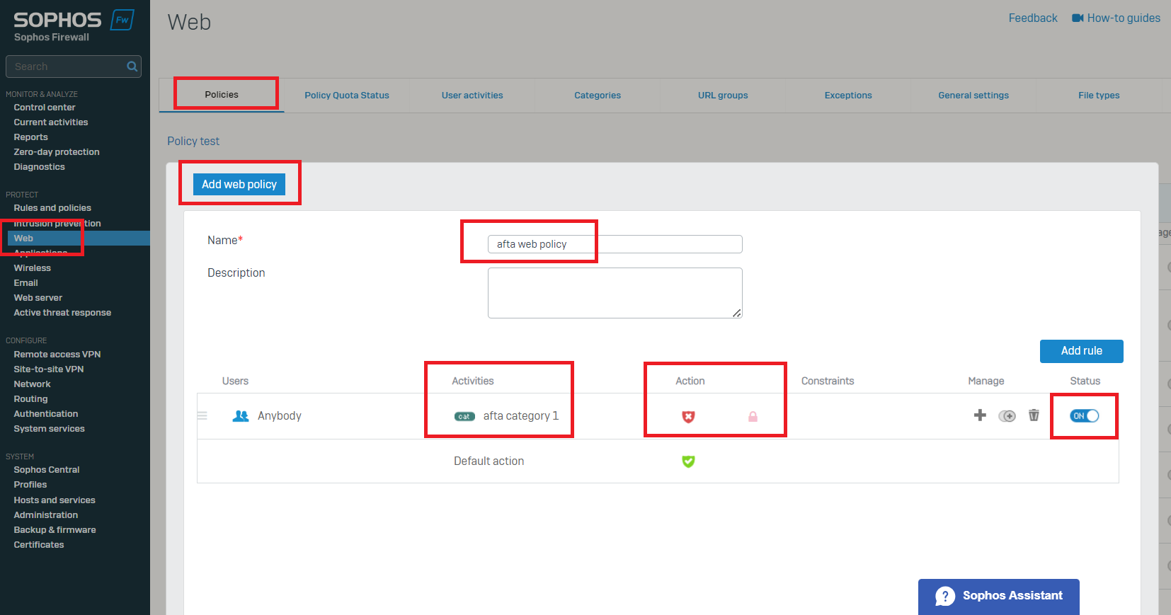Go to Certificates in the sidebar
1171x615 pixels.
[x=39, y=545]
